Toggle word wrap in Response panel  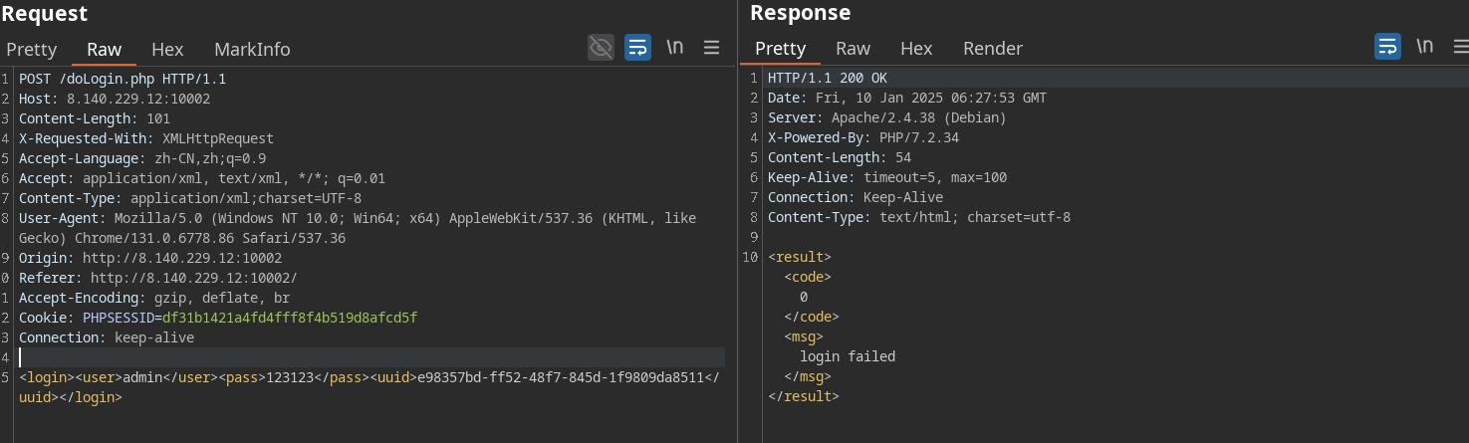(1387, 46)
